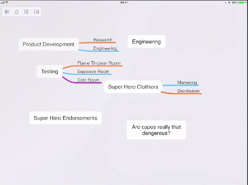Select the 'Are capes really that dangerous?' node
The width and height of the screenshot is (248, 185).
[156, 130]
